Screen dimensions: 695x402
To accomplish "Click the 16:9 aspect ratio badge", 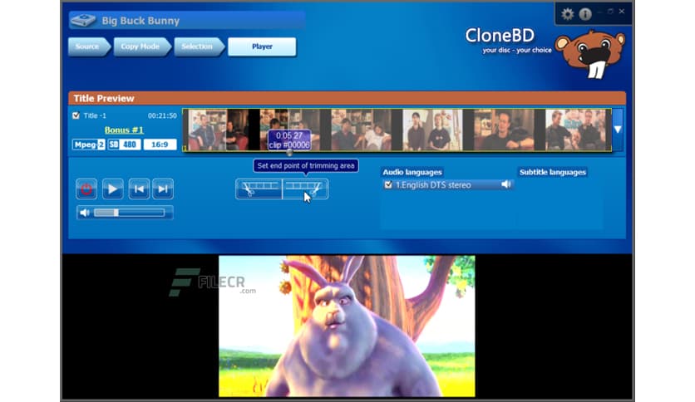I will coord(160,145).
